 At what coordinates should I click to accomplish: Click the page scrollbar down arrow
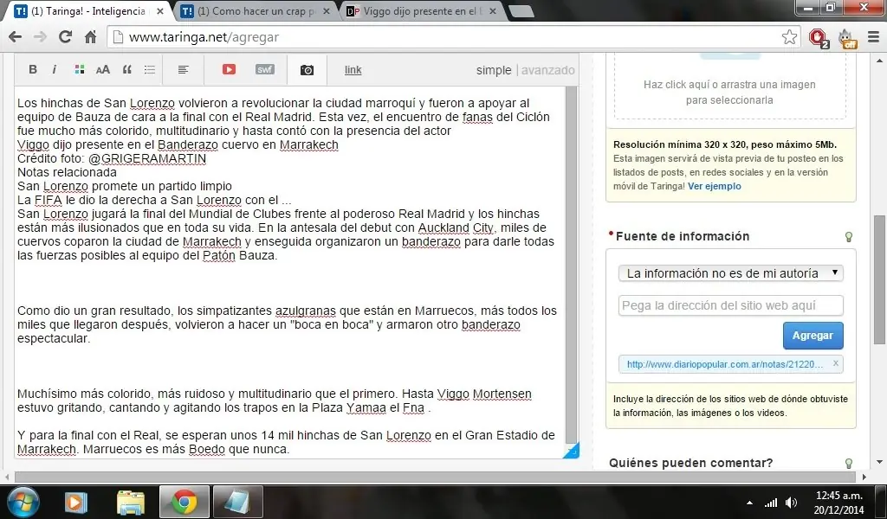pyautogui.click(x=880, y=462)
